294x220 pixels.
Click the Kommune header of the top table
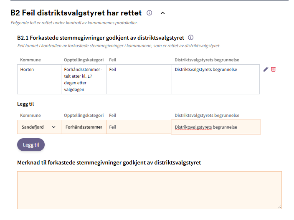pyautogui.click(x=30, y=60)
